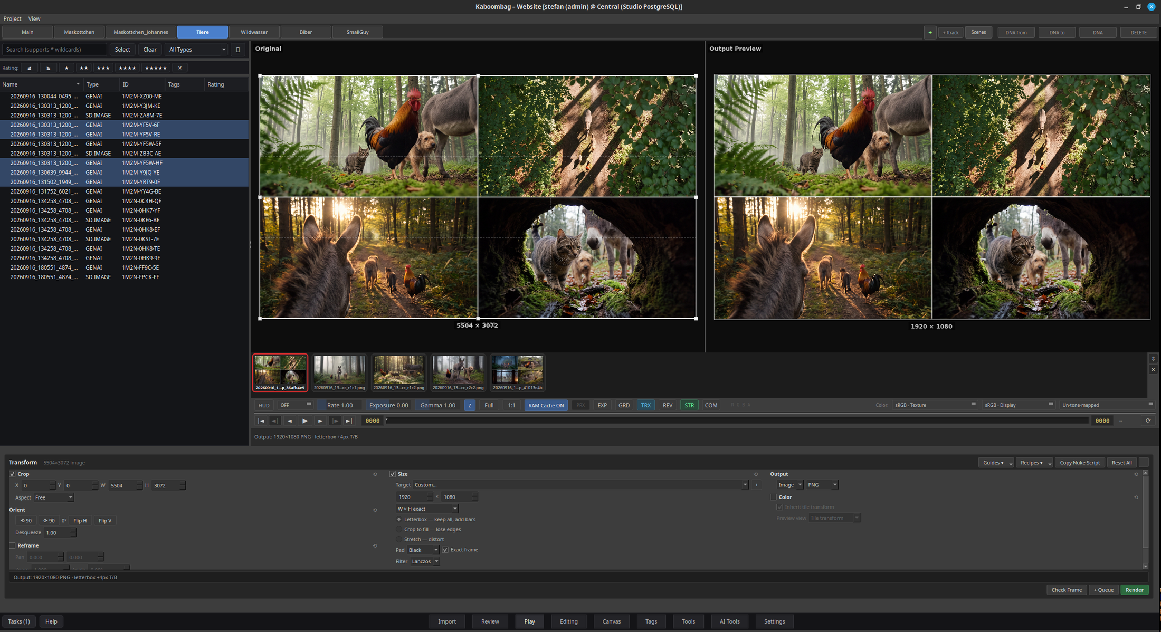1161x632 pixels.
Task: Adjust the Exposure 0.00 slider
Action: coord(388,405)
